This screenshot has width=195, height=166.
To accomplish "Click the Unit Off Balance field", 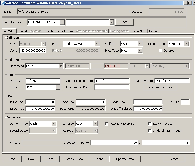I will (148, 109).
